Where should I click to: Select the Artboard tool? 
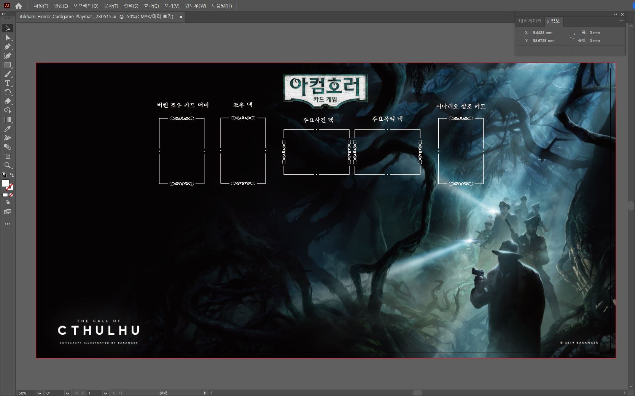pos(8,156)
